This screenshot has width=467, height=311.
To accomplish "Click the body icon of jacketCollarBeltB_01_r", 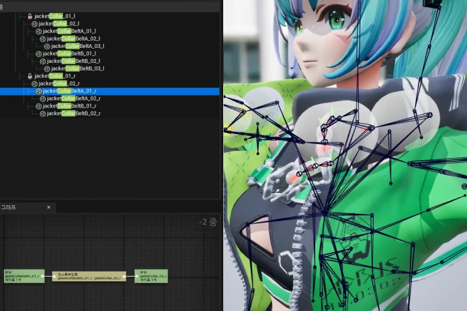I will click(38, 106).
